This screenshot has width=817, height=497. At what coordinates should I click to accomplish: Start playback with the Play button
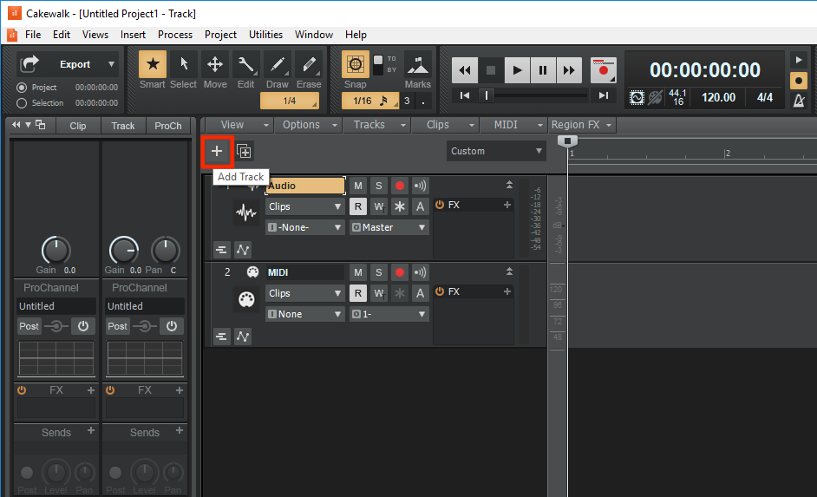coord(517,70)
